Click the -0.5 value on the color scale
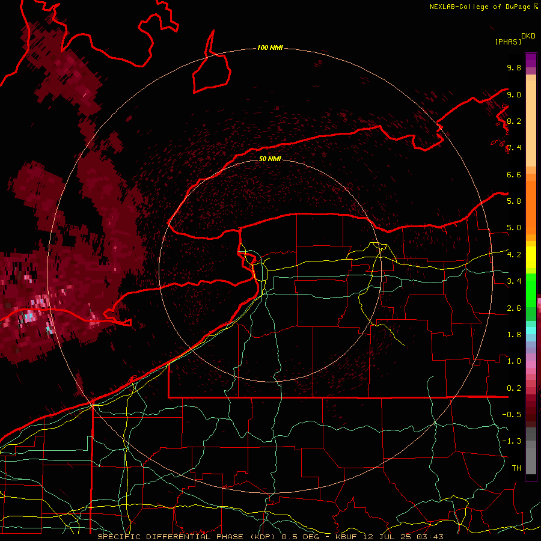Screen dimensions: 541x541 (x=512, y=415)
